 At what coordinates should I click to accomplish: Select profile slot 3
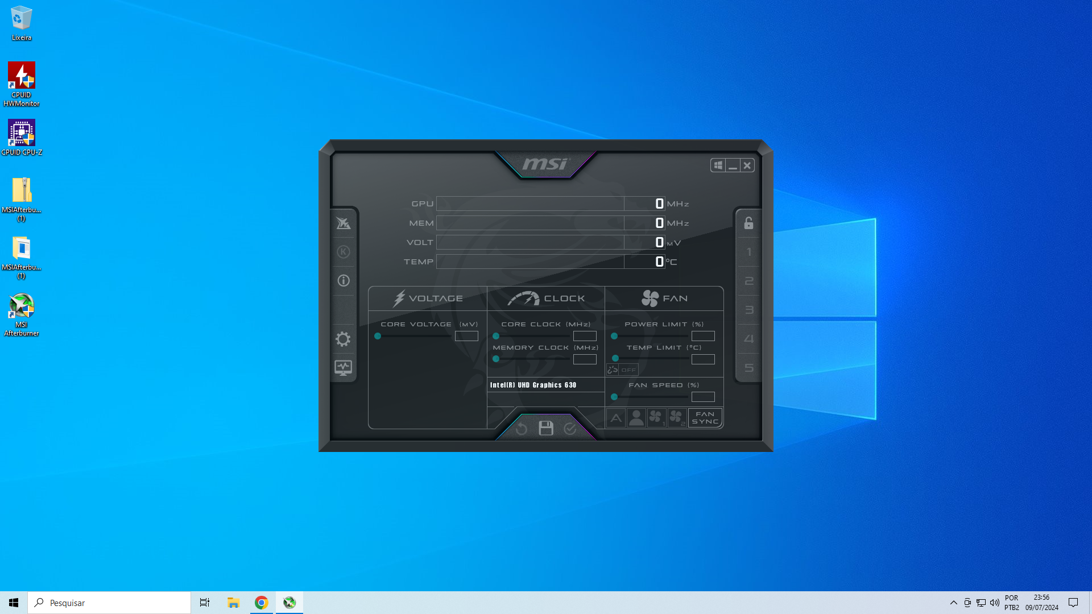749,310
